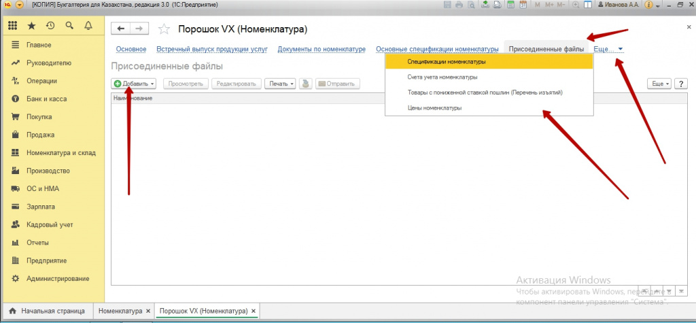Open Favorites star in sidebar panel
This screenshot has width=696, height=323.
[x=31, y=26]
